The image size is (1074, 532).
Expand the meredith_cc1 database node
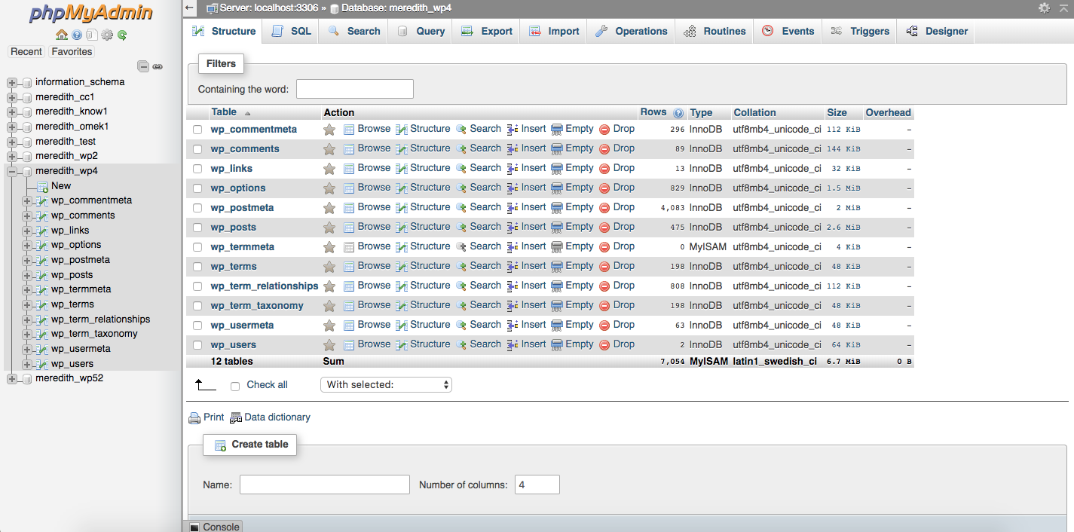(12, 98)
